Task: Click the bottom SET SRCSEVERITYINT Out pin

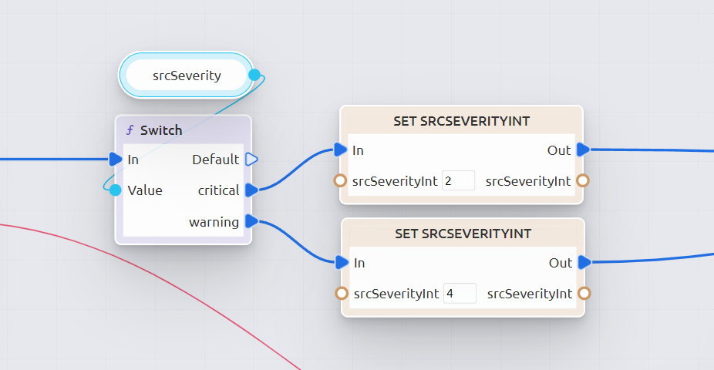Action: 584,262
